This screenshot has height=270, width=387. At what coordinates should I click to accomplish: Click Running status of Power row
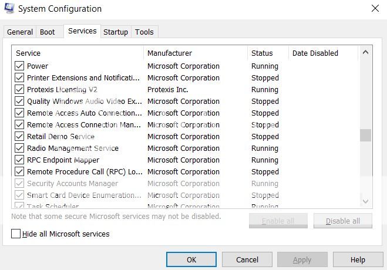click(265, 66)
